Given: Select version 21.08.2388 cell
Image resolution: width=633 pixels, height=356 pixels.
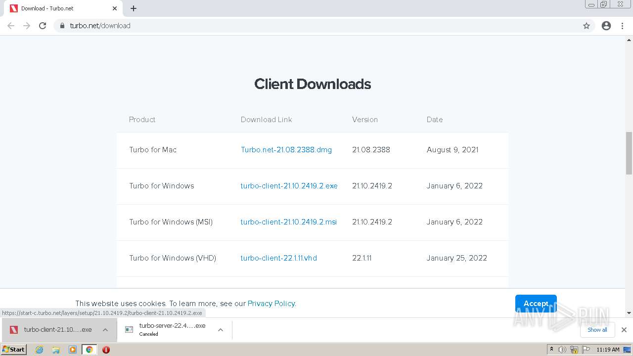Looking at the screenshot, I should (x=371, y=150).
